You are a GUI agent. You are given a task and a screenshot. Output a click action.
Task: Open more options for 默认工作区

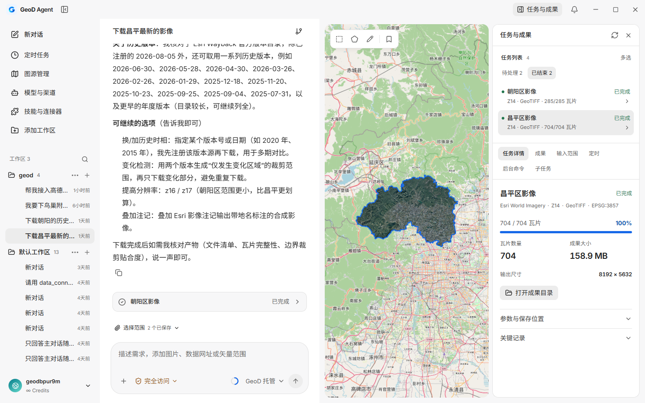(75, 252)
